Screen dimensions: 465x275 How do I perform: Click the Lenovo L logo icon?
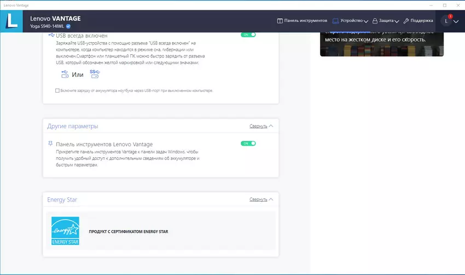(11, 20)
